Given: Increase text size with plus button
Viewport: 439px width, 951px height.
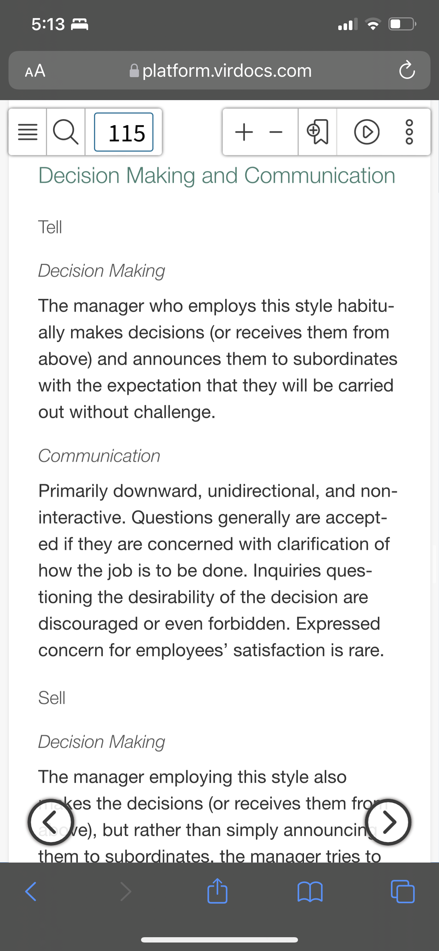Looking at the screenshot, I should (x=244, y=132).
